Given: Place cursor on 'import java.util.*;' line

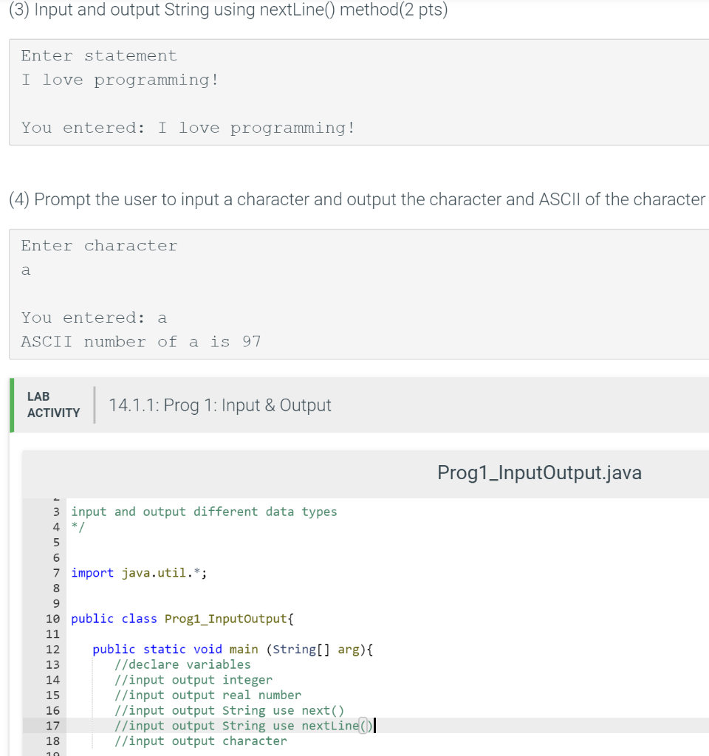Looking at the screenshot, I should tap(139, 573).
